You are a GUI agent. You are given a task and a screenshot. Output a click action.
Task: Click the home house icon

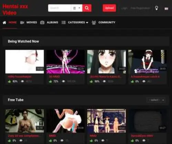point(4,22)
